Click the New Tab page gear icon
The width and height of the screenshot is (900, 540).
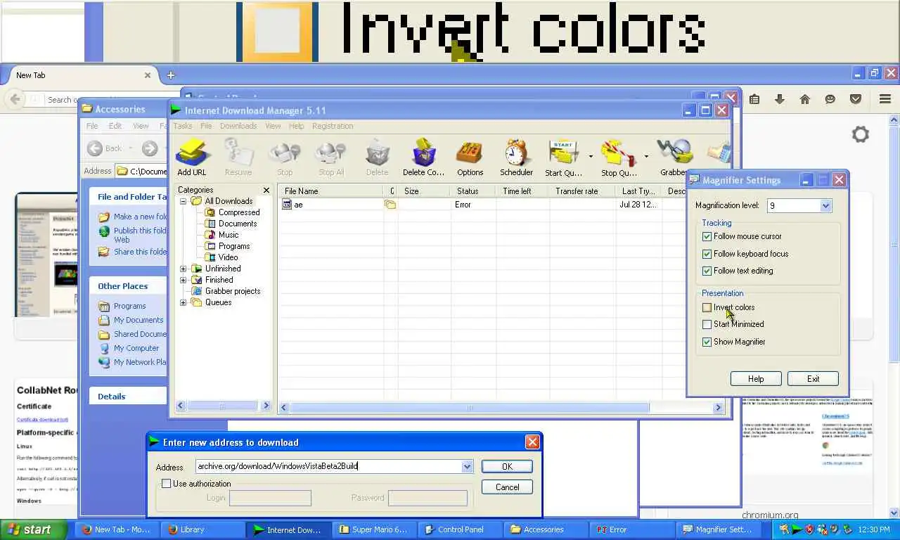point(861,134)
